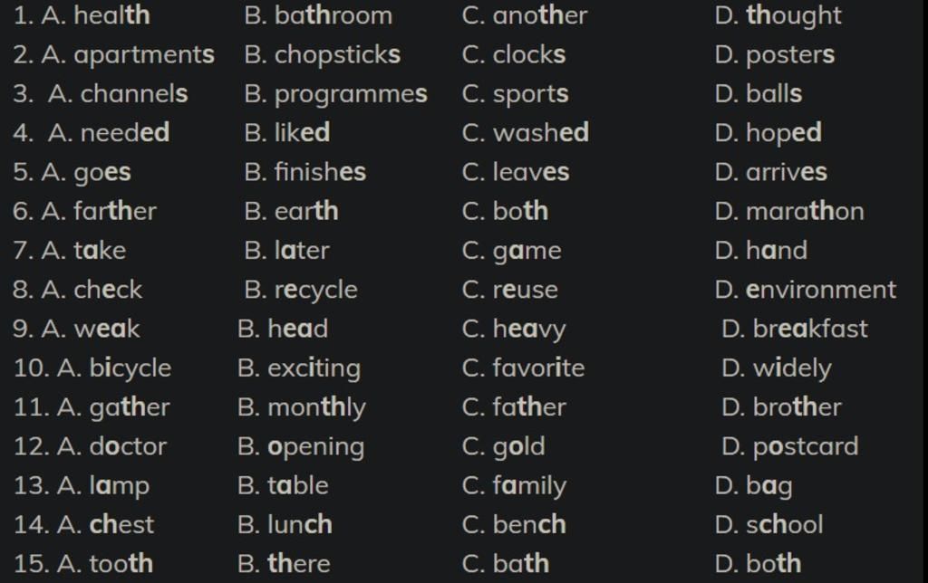Choose answer C. another in question 1
Viewport: 928px width, 583px height.
click(525, 15)
